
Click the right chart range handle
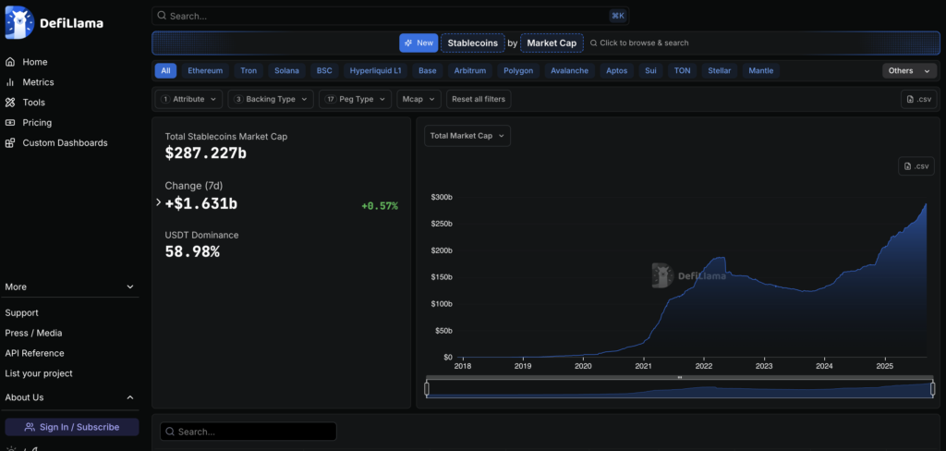pyautogui.click(x=933, y=389)
